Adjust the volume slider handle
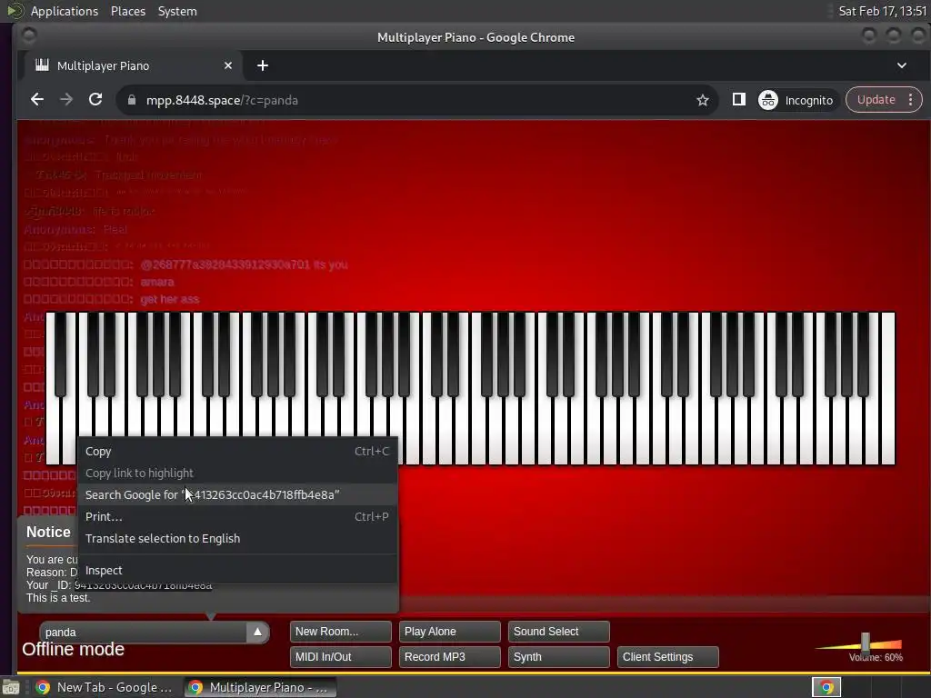The width and height of the screenshot is (931, 698). click(866, 642)
